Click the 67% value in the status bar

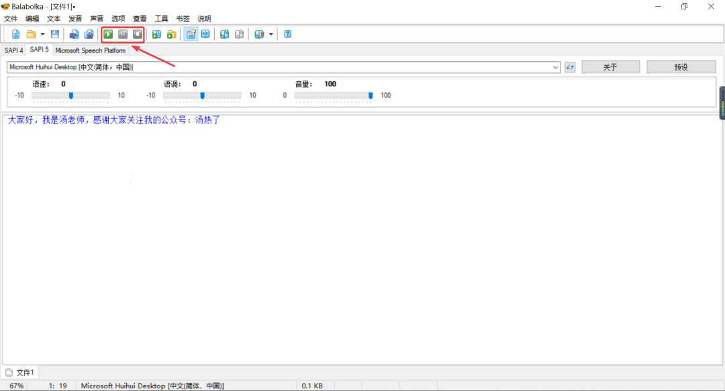[17, 386]
